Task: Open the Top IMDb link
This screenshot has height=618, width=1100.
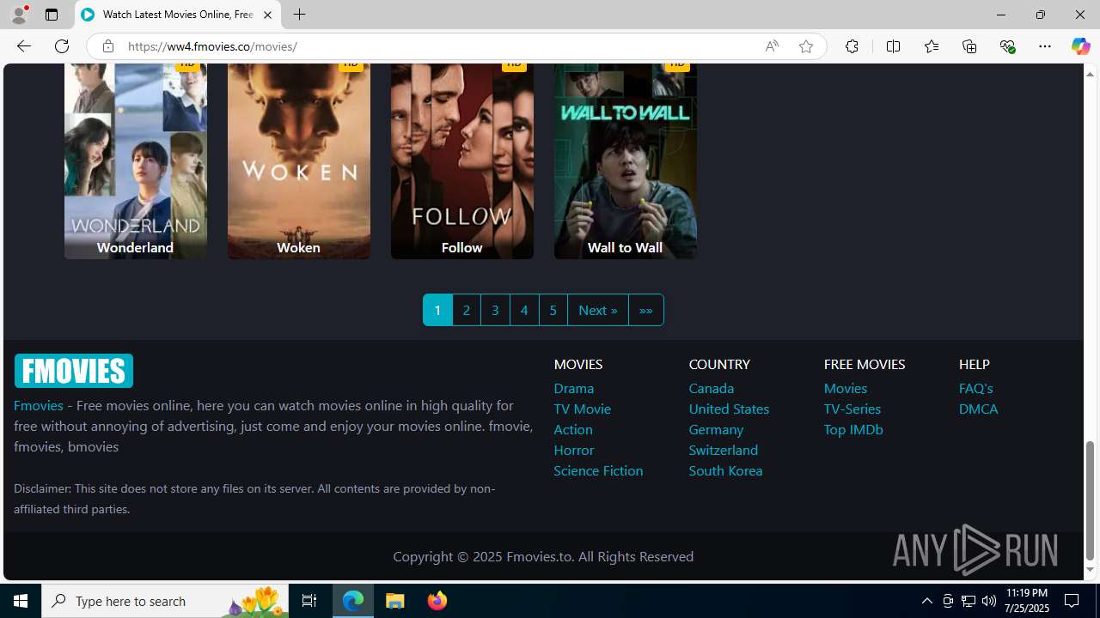Action: coord(852,429)
